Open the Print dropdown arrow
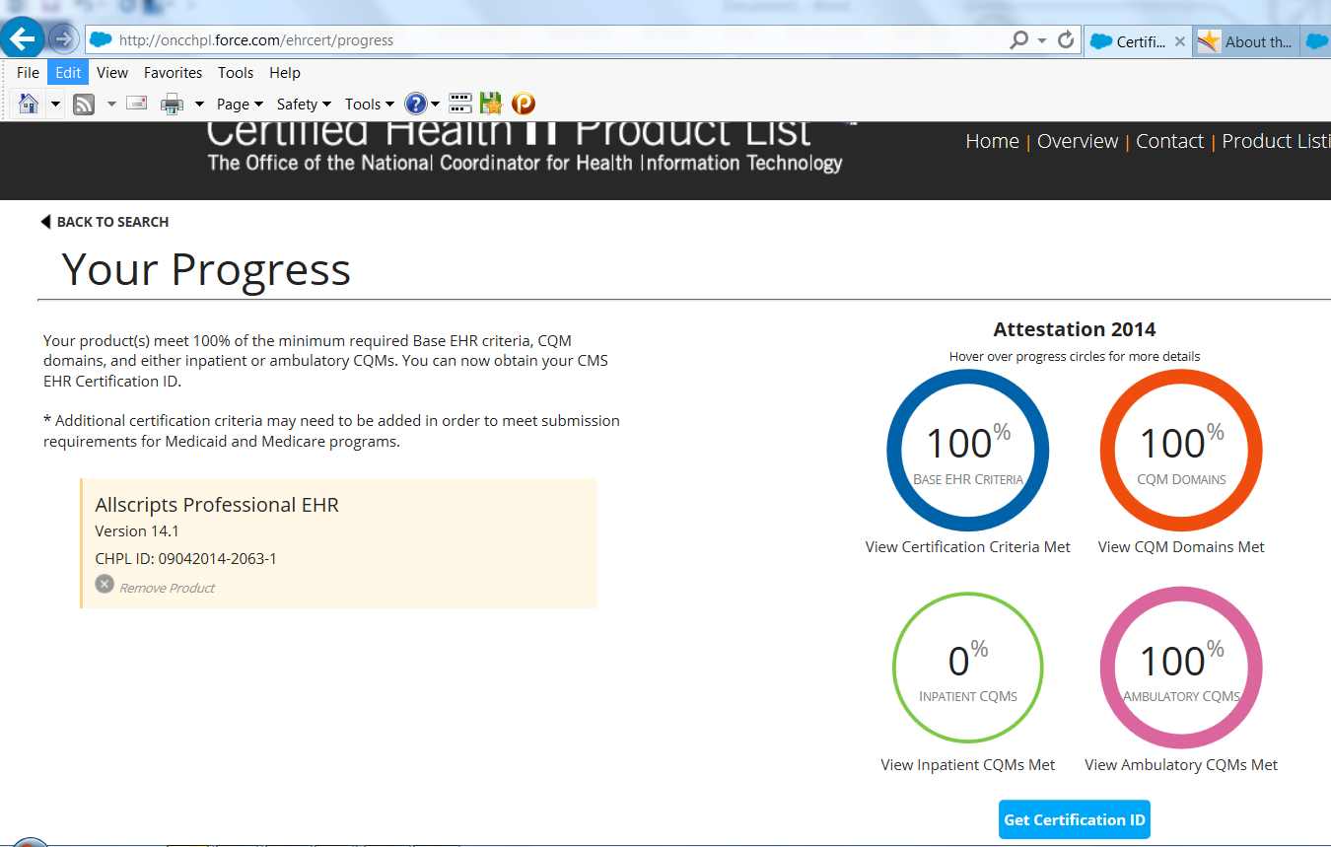The image size is (1331, 847). pyautogui.click(x=199, y=104)
